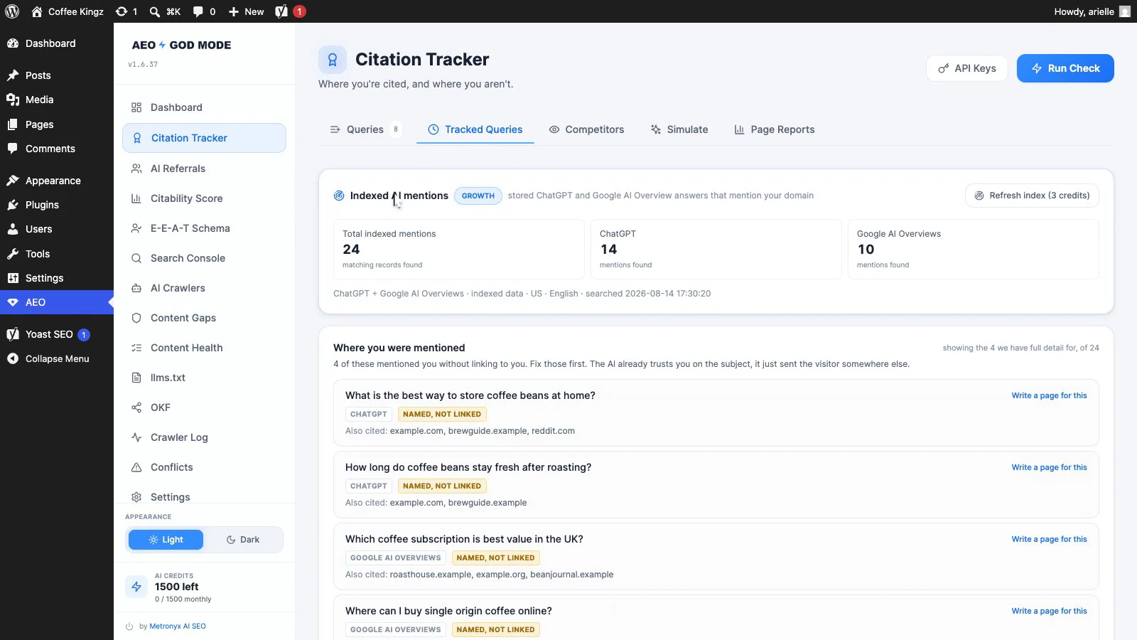Screen dimensions: 1137x640
Task: Go to the Page Reports tab
Action: (774, 129)
